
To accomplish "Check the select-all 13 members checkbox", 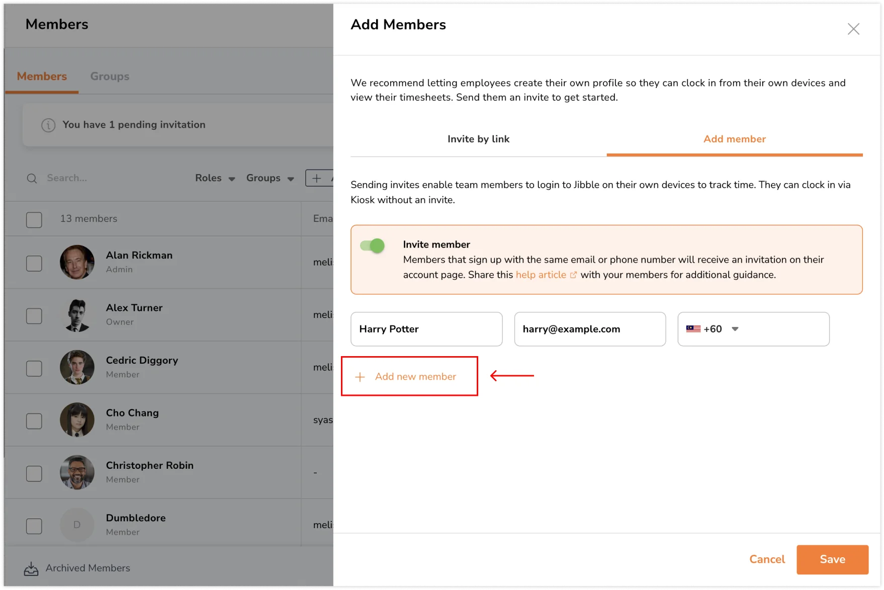I will click(x=34, y=220).
